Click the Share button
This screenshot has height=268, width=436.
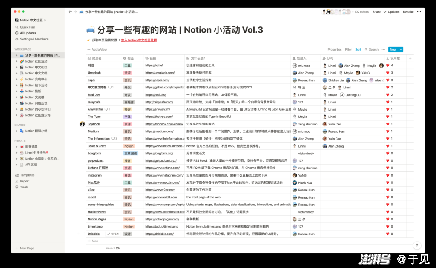pos(376,12)
